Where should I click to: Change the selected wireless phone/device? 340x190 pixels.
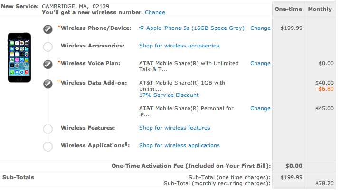pyautogui.click(x=260, y=28)
